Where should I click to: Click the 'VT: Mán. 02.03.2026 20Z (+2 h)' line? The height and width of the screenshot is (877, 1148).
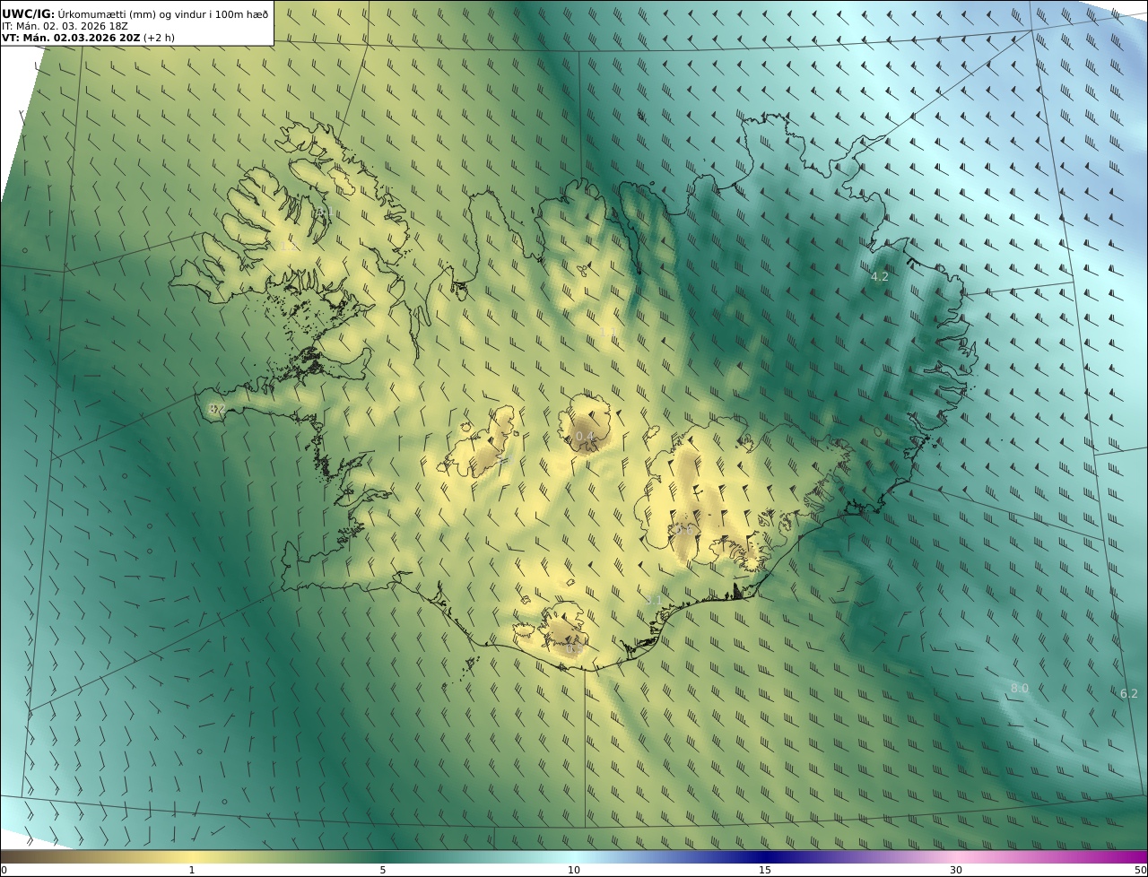tap(89, 38)
